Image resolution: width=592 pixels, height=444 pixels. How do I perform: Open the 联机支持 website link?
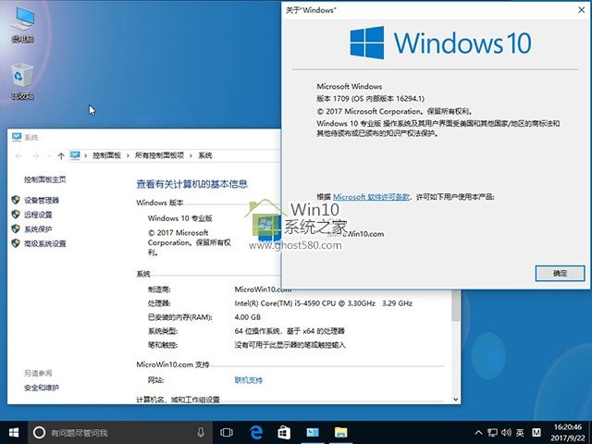(x=249, y=380)
